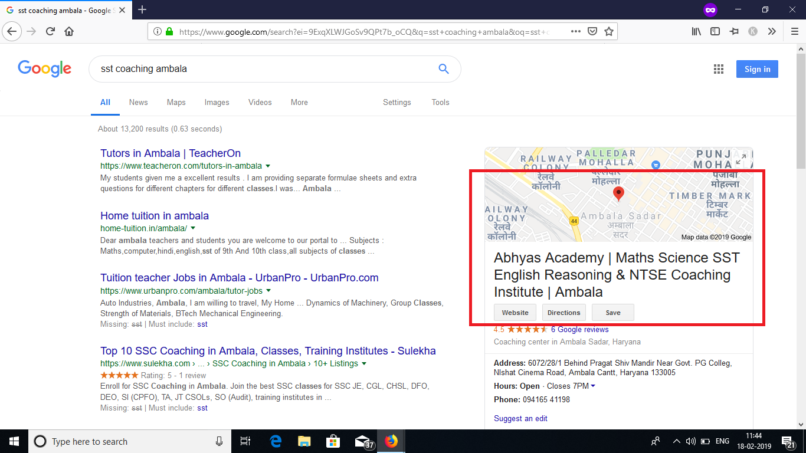Click the Directions button for Abhyas Academy

(563, 313)
